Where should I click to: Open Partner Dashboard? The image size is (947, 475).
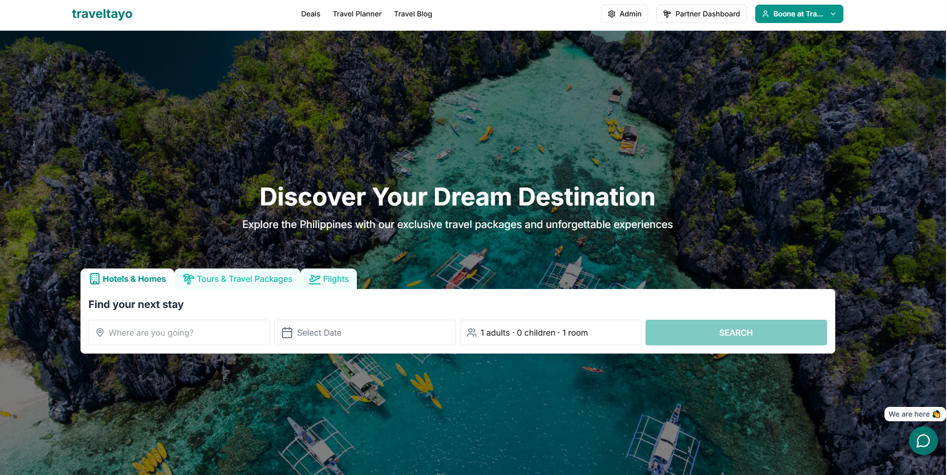701,14
